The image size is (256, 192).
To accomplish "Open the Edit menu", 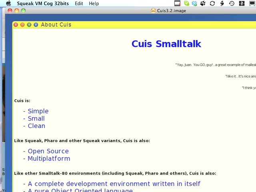I will (79, 4).
